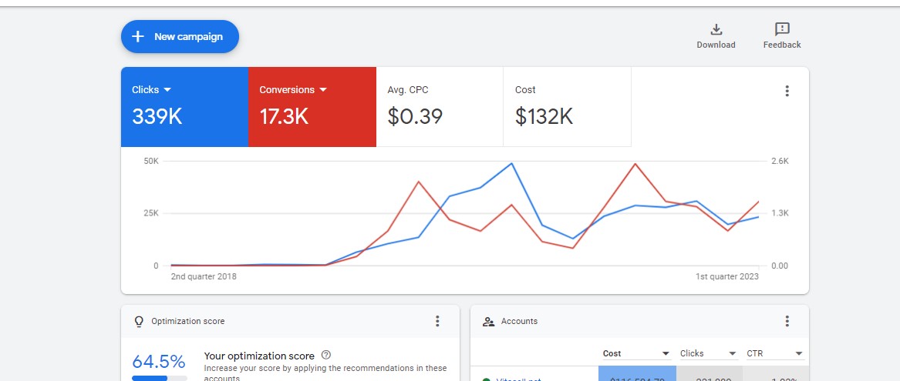Open the Clicks column dropdown in Accounts
Image resolution: width=900 pixels, height=381 pixels.
point(733,353)
